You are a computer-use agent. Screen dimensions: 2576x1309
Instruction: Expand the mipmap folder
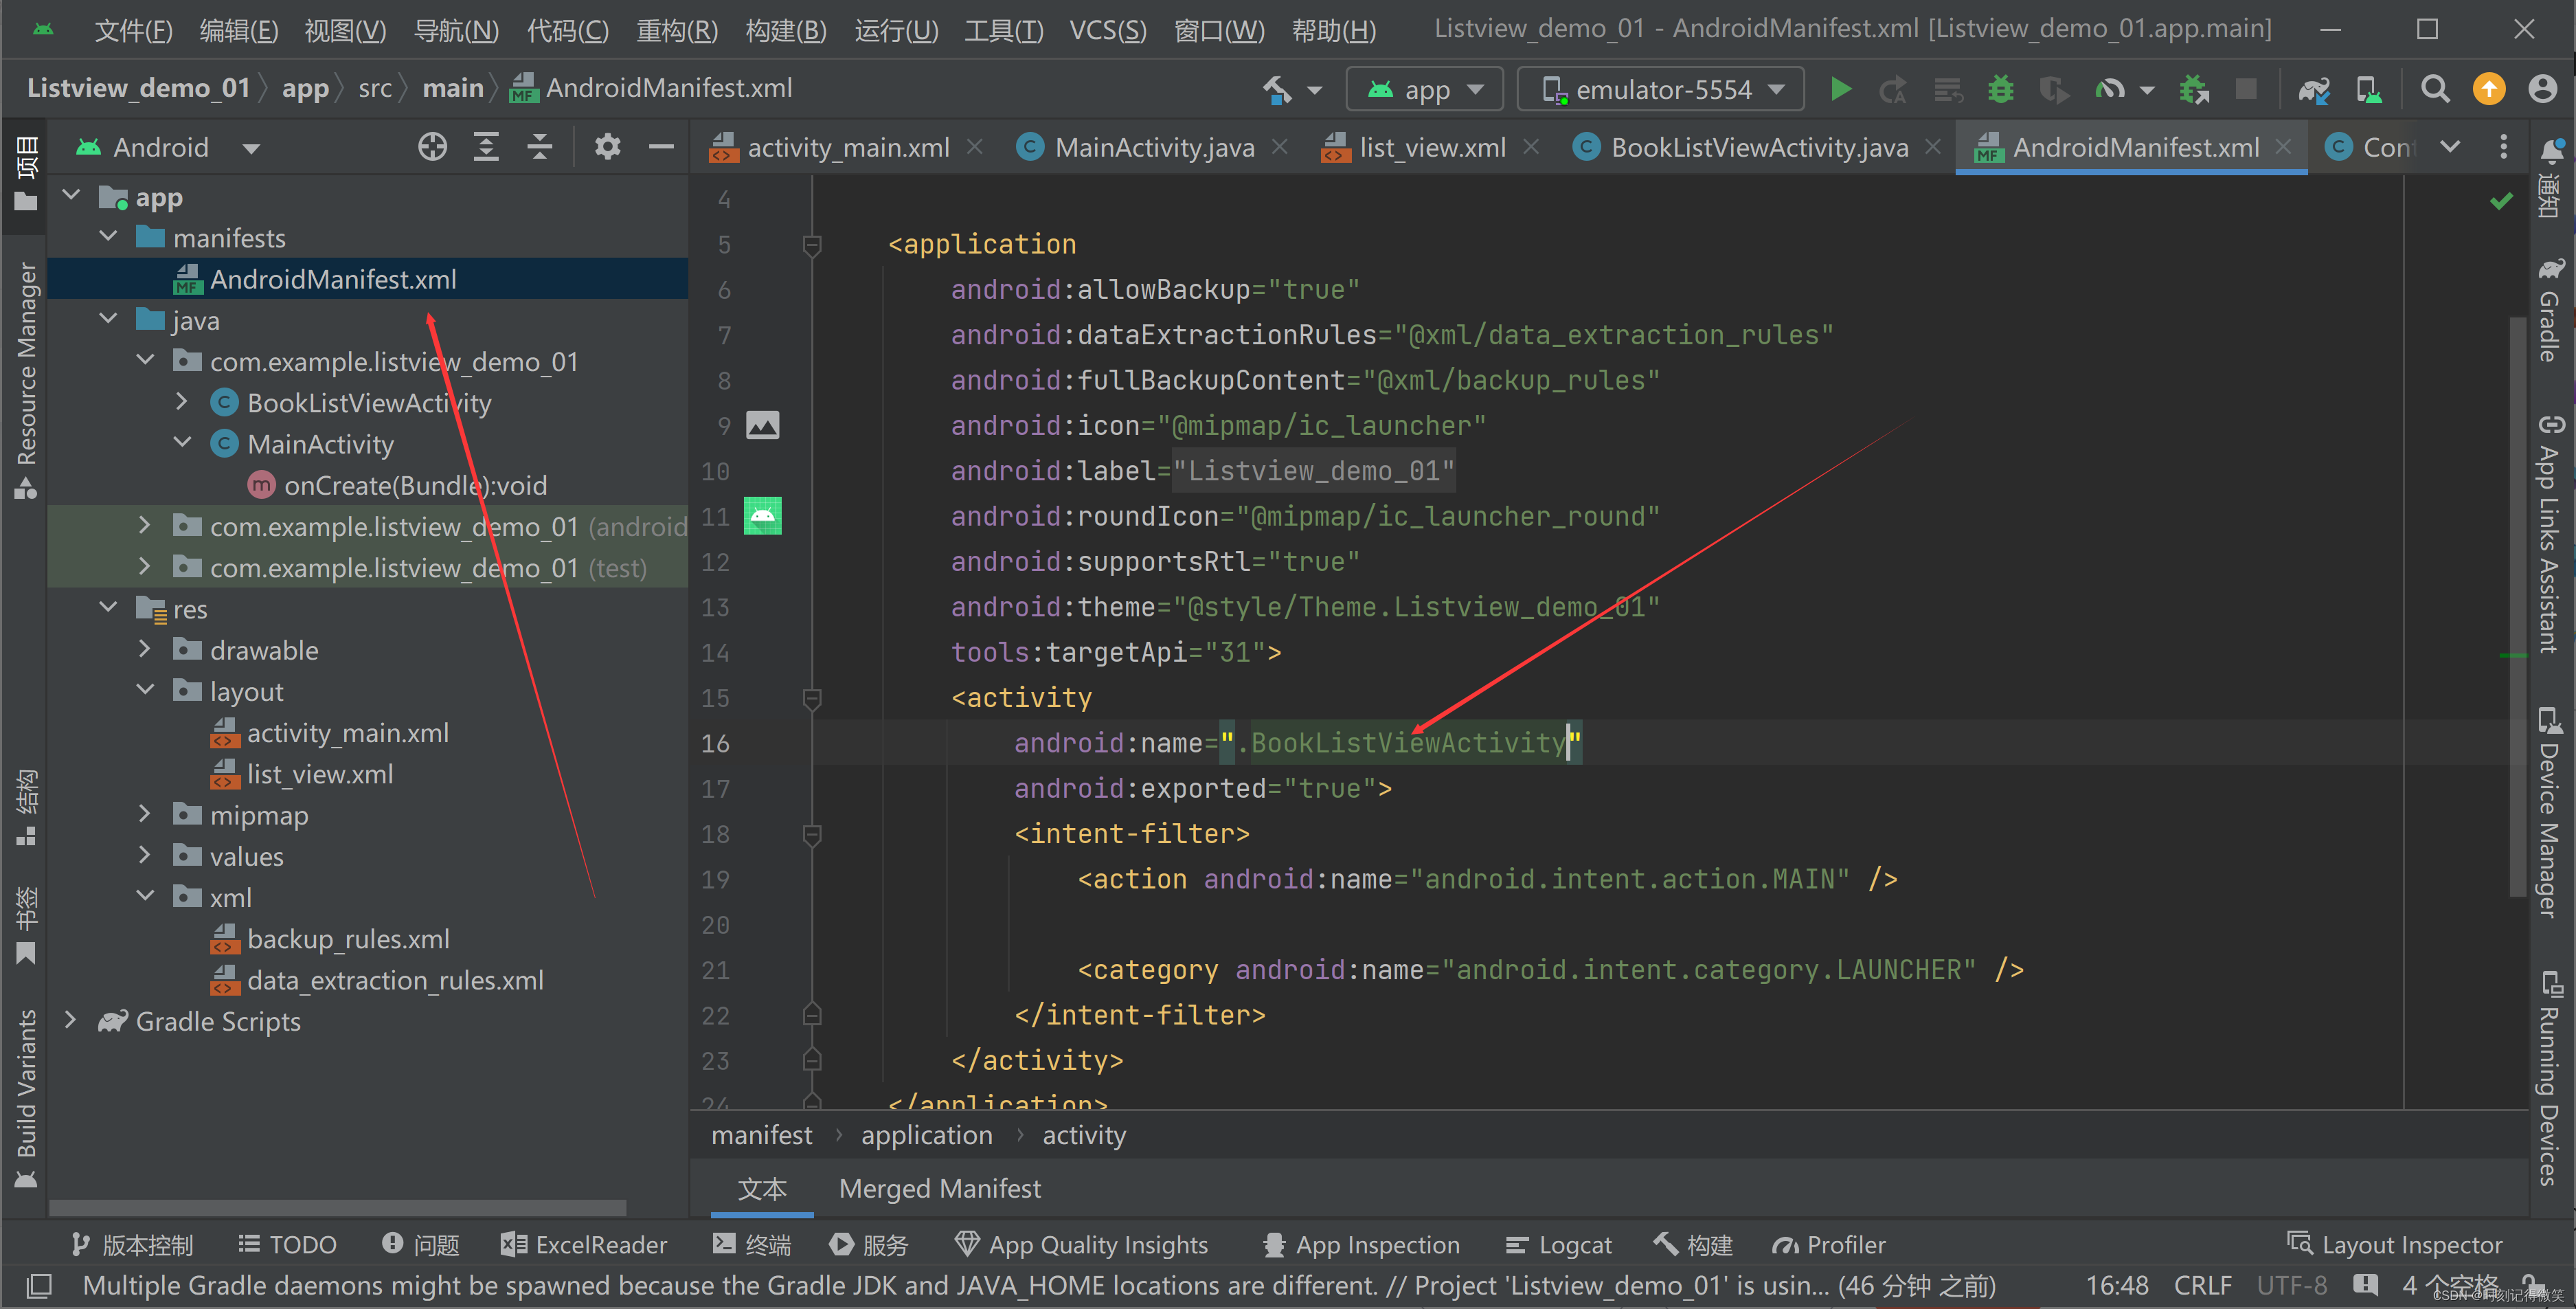point(145,814)
